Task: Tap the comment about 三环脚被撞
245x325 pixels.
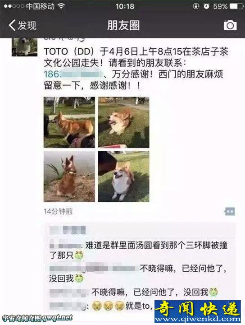Action: pyautogui.click(x=139, y=251)
